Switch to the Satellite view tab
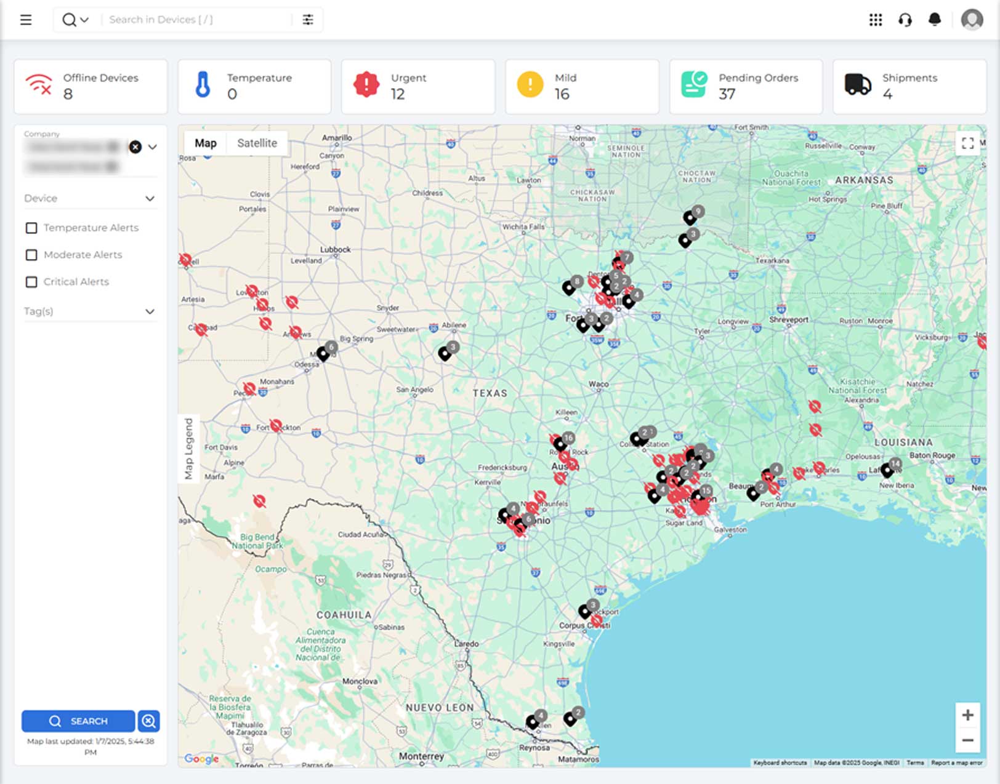The width and height of the screenshot is (1000, 784). [257, 143]
